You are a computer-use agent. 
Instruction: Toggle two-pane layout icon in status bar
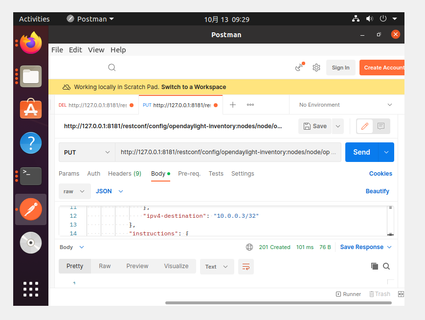(401, 294)
